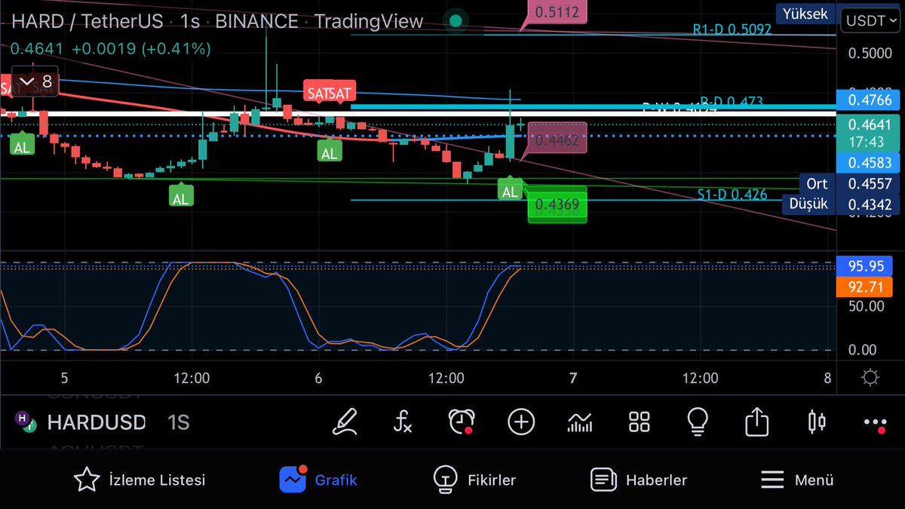Open the alarm clock alerts
905x509 pixels.
[x=462, y=422]
